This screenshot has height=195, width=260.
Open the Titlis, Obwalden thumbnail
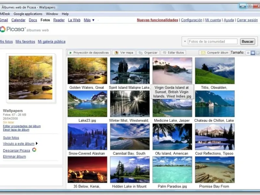tap(215, 71)
